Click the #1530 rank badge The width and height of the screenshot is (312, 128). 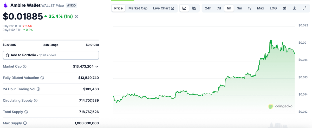[x=72, y=5]
